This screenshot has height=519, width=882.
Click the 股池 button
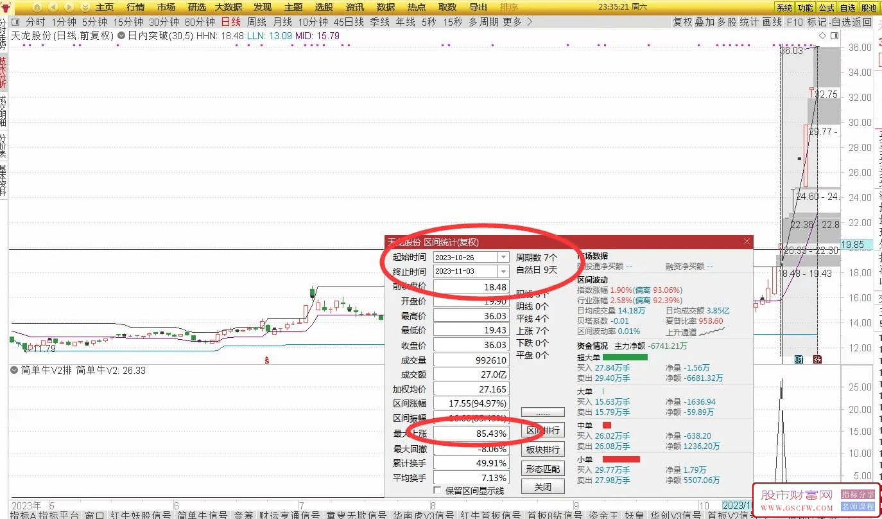coord(869,8)
